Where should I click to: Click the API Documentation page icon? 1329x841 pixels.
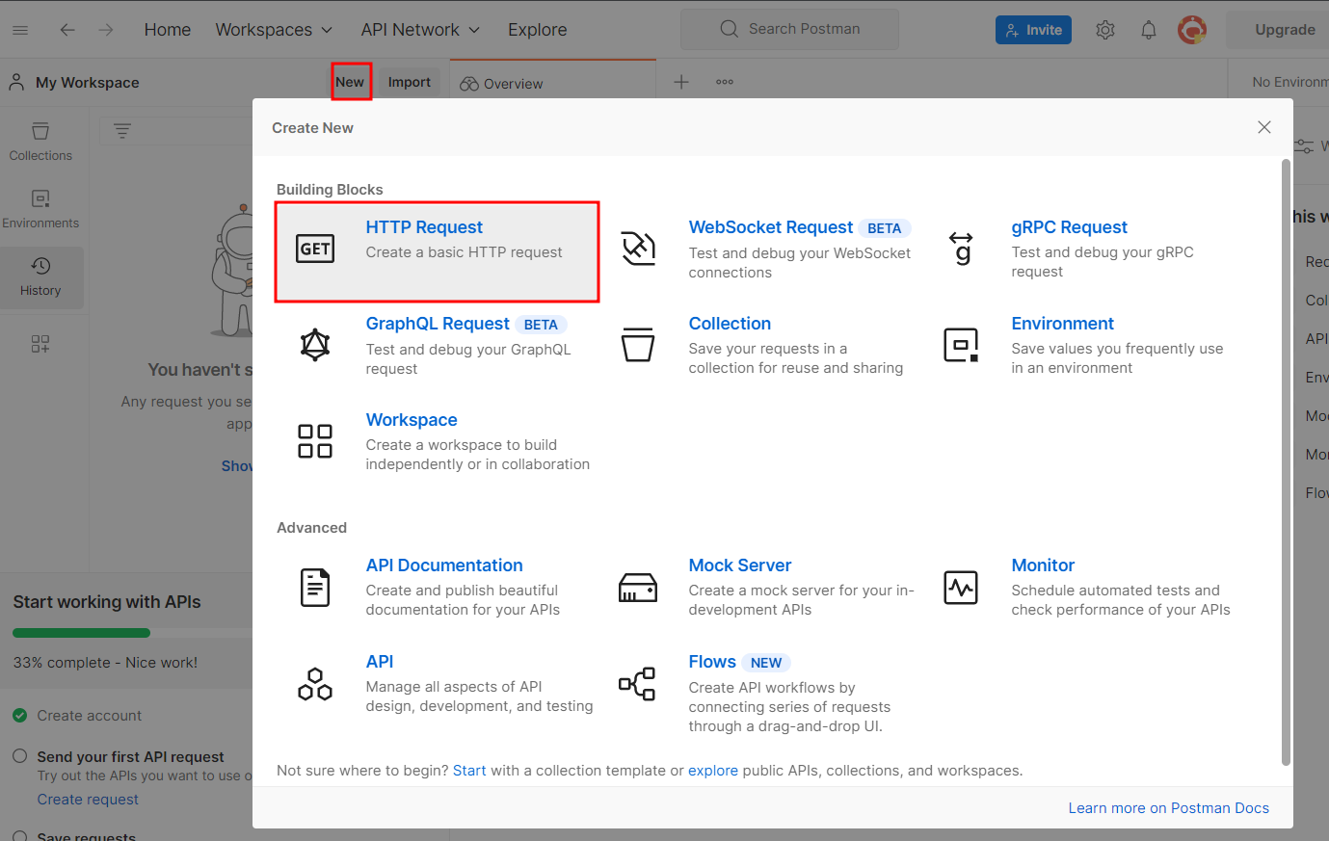[x=315, y=587]
